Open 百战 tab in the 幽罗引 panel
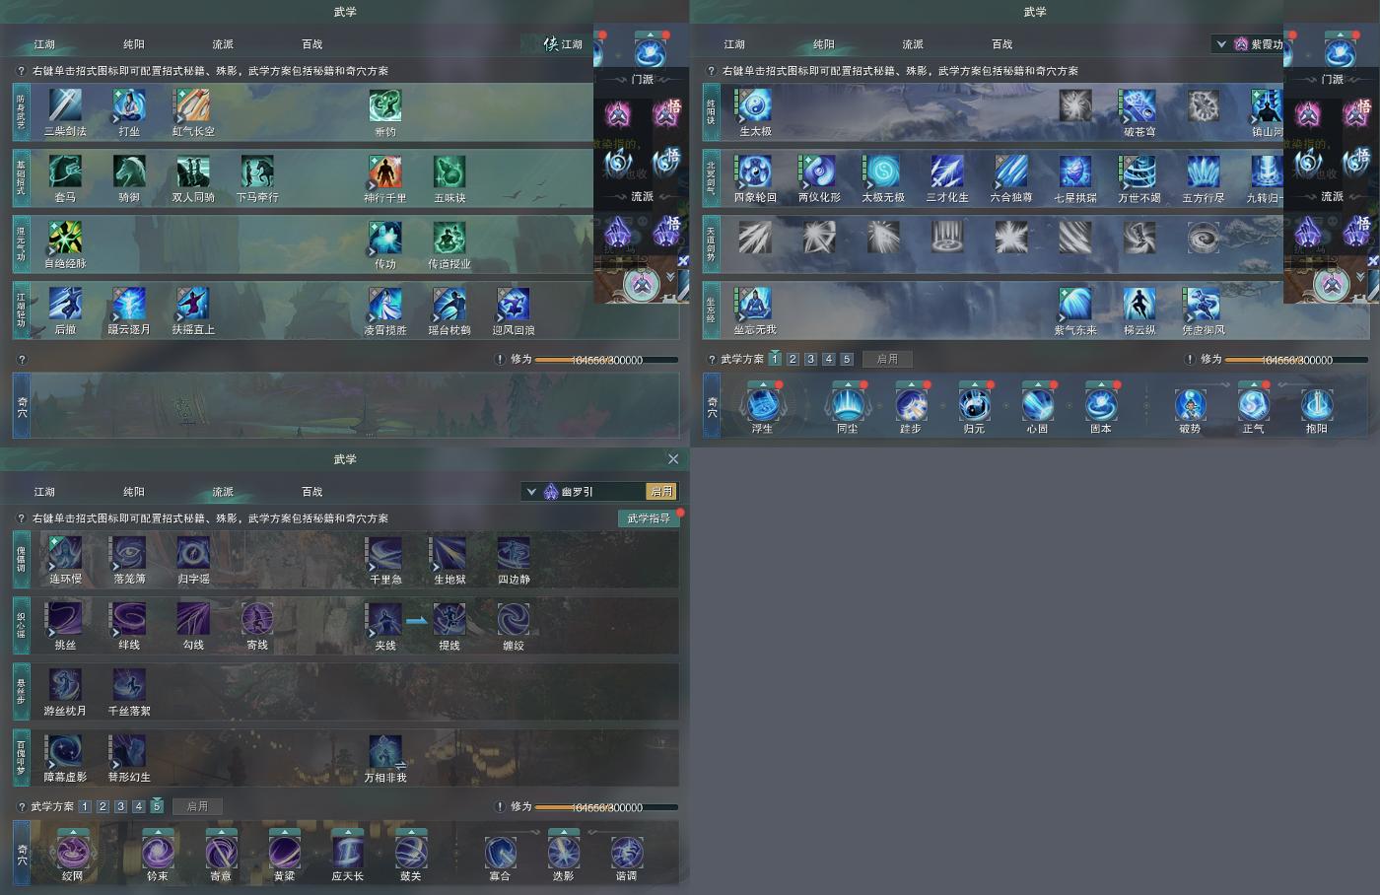 click(x=312, y=492)
